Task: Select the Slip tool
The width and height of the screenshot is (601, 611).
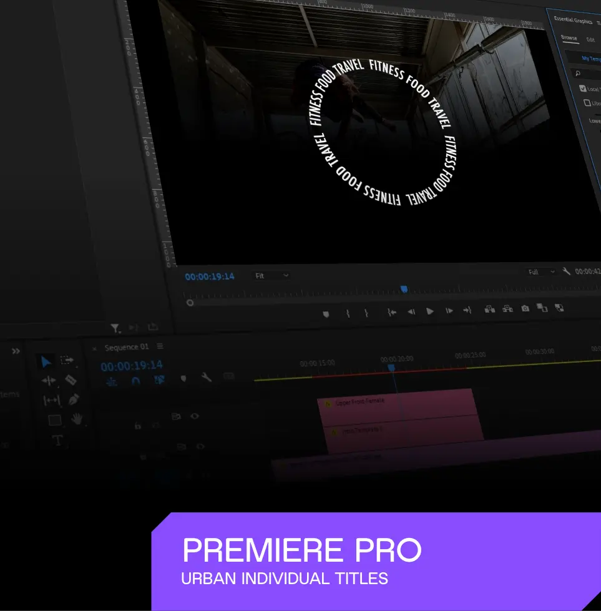Action: [x=51, y=400]
